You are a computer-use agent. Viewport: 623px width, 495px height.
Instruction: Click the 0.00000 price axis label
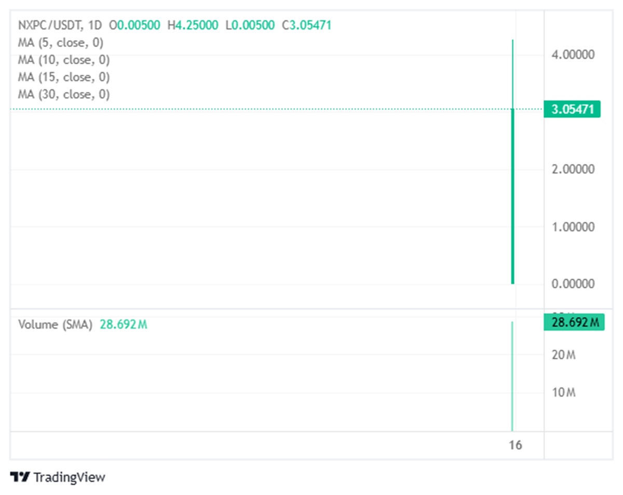(573, 284)
